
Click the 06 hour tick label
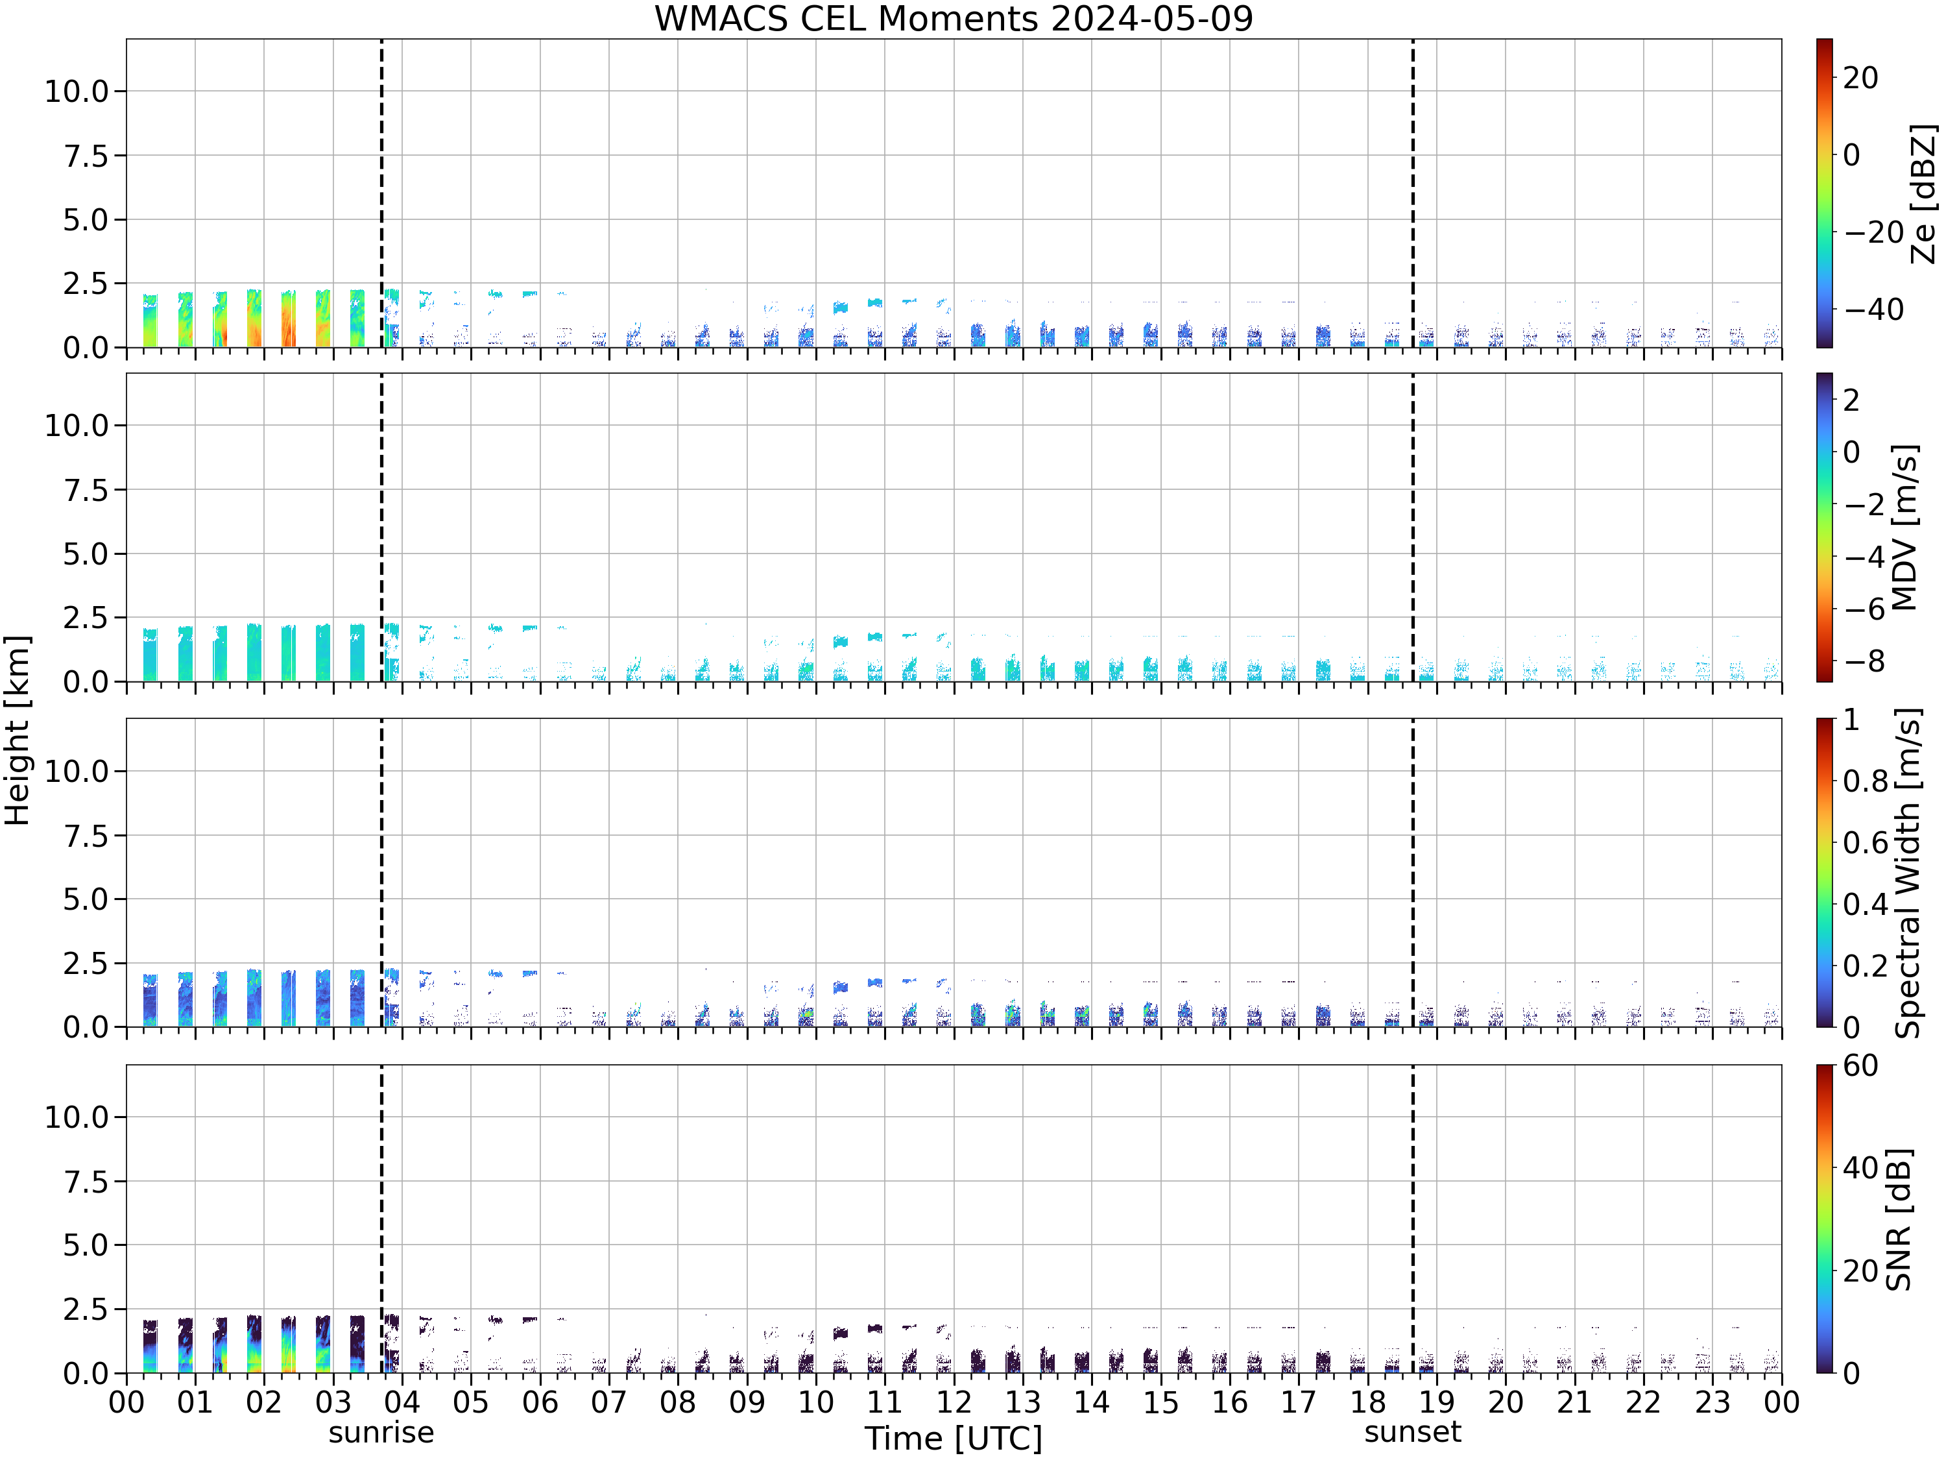pyautogui.click(x=540, y=1402)
